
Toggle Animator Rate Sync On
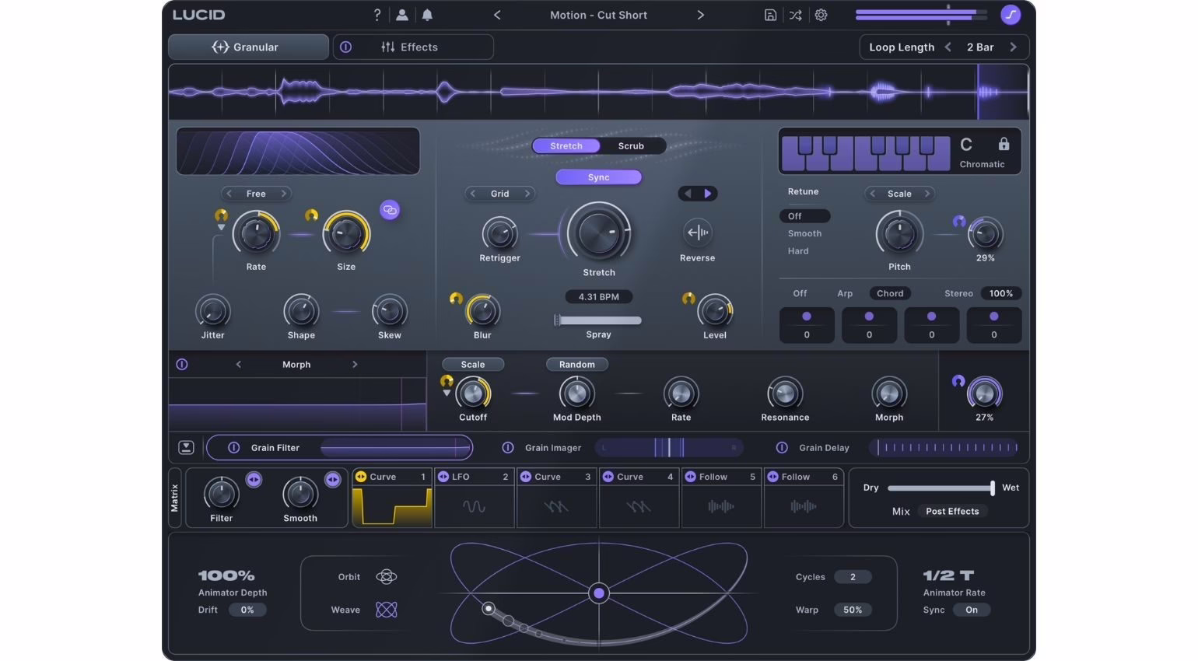[x=972, y=610]
